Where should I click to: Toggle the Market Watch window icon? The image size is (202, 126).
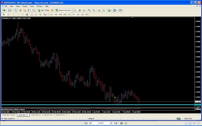[x=16, y=10]
